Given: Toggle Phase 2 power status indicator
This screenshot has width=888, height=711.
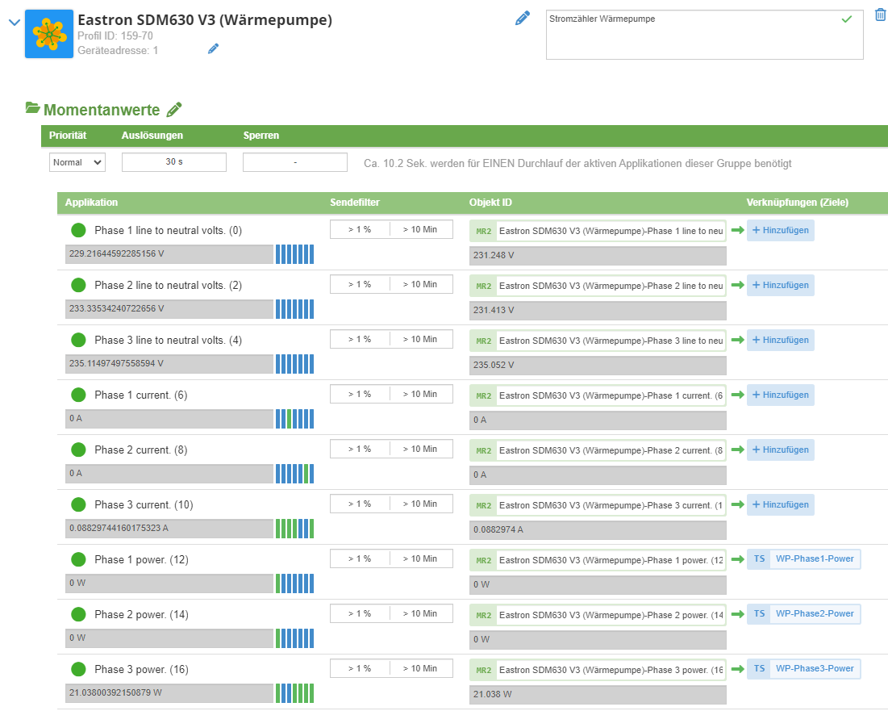Looking at the screenshot, I should [79, 614].
